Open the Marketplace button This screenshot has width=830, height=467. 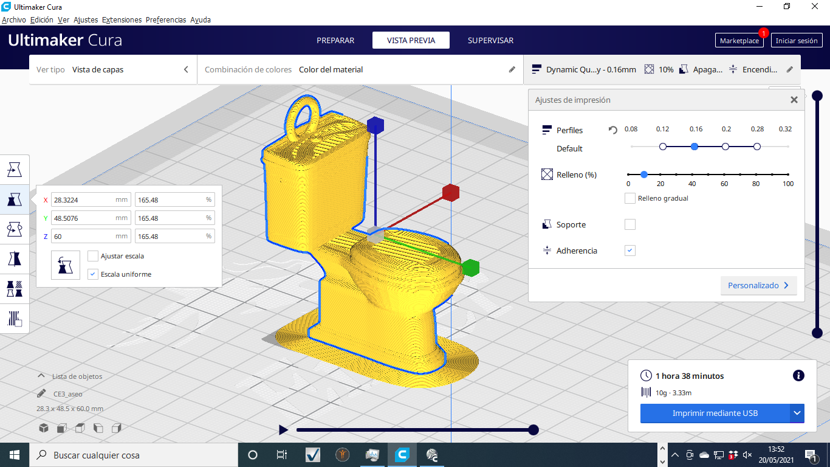point(739,41)
